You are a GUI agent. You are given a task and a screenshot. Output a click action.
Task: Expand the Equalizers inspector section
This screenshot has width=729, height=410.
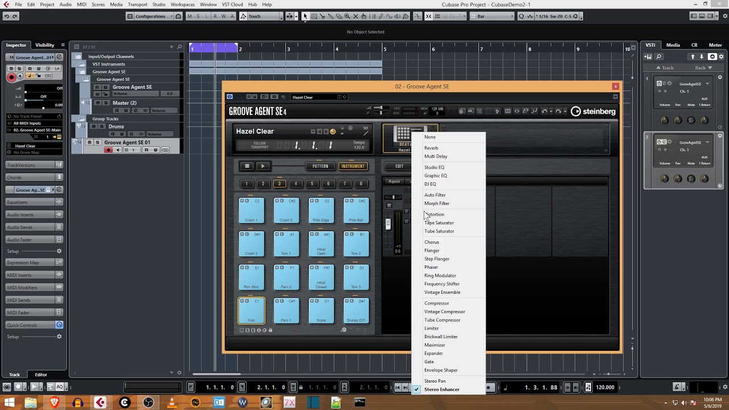click(x=34, y=202)
